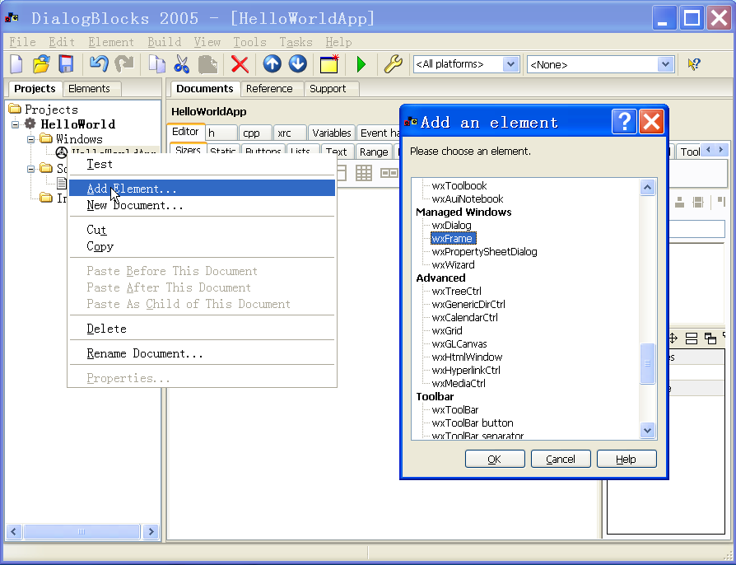Click project tree horizontal scrollbar thumb
Image resolution: width=736 pixels, height=565 pixels.
pos(82,532)
